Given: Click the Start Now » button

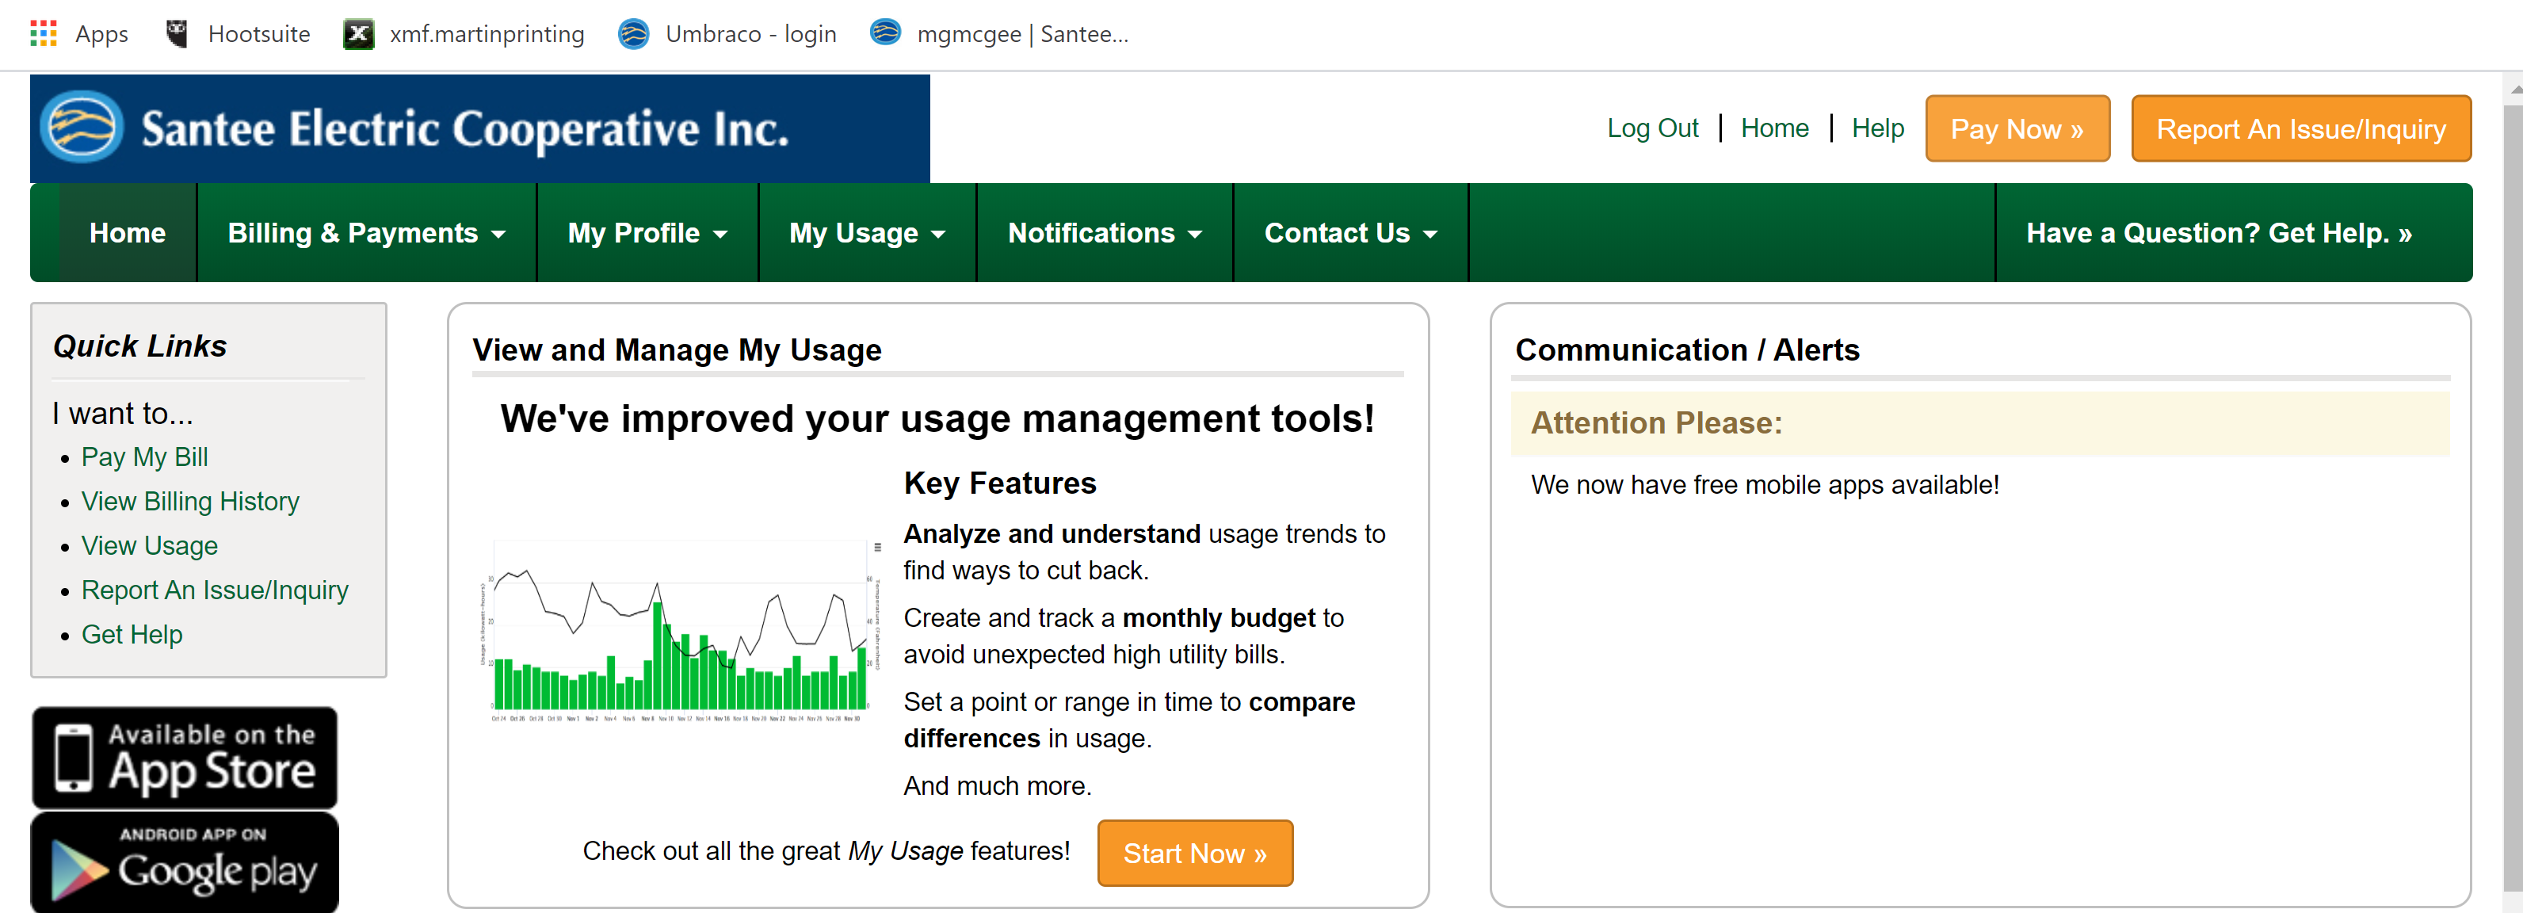Looking at the screenshot, I should (x=1195, y=852).
